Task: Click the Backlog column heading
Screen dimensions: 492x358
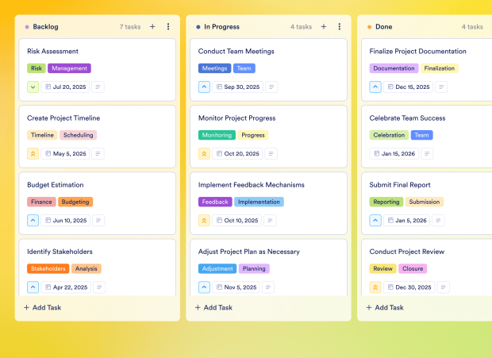Action: point(45,27)
